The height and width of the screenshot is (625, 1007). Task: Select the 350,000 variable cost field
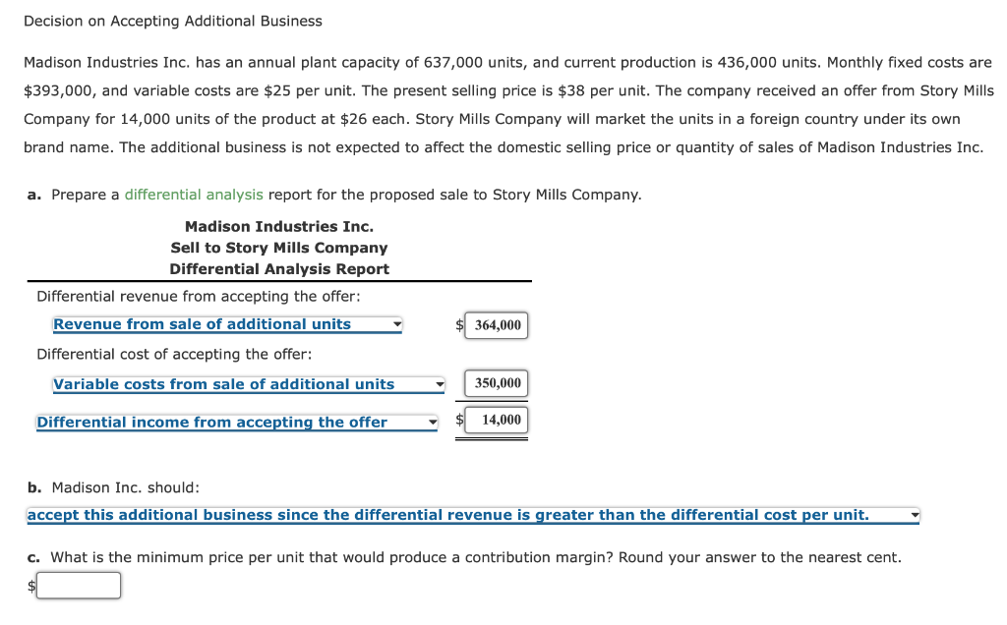(497, 383)
